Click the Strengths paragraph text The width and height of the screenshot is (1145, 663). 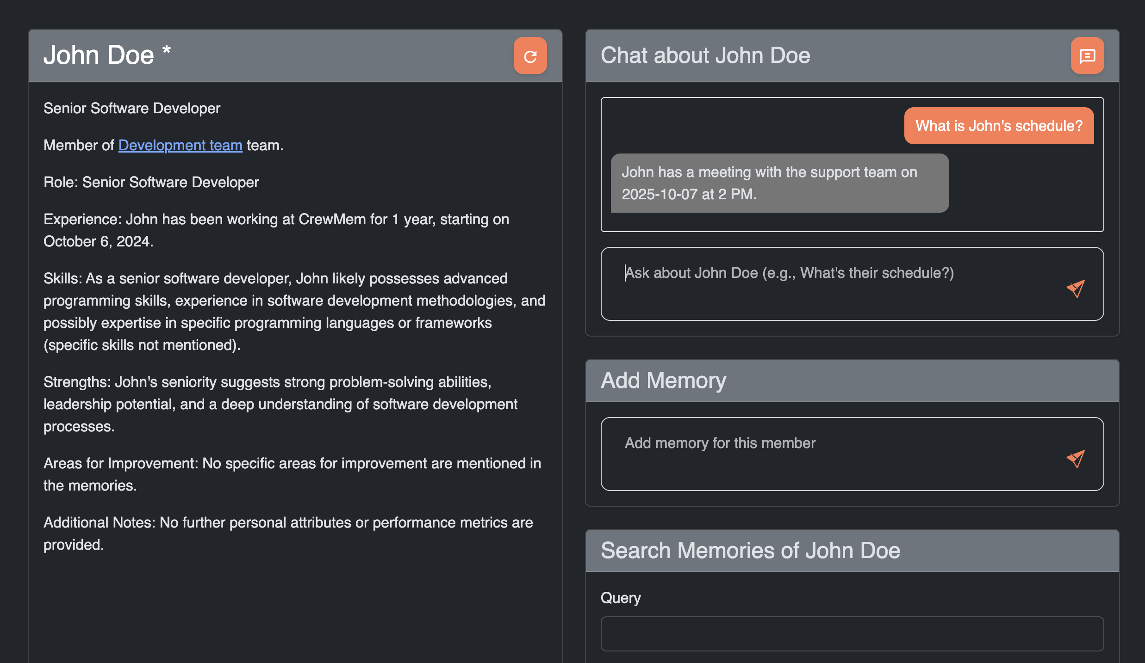click(x=280, y=404)
